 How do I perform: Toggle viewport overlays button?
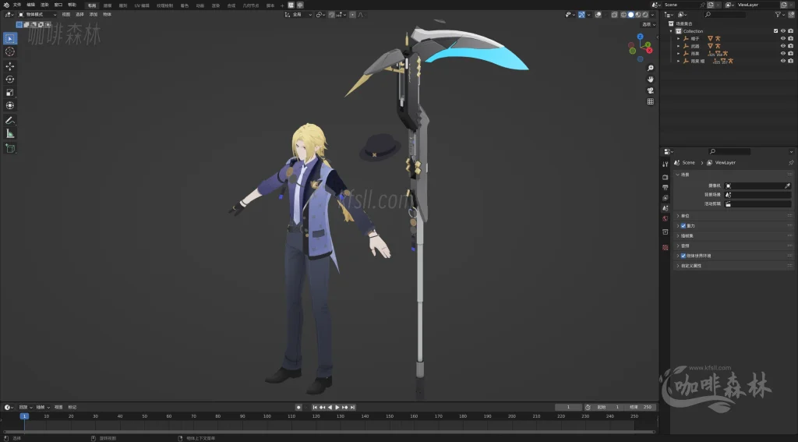click(598, 15)
